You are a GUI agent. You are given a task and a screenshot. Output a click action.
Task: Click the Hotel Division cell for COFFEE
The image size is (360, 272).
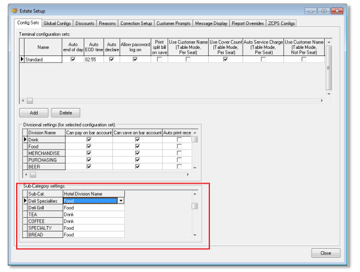coord(93,221)
